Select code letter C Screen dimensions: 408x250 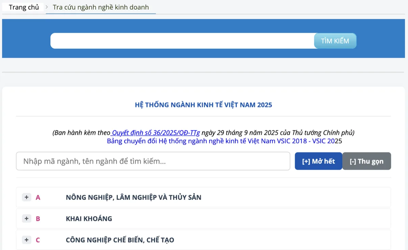[38, 240]
